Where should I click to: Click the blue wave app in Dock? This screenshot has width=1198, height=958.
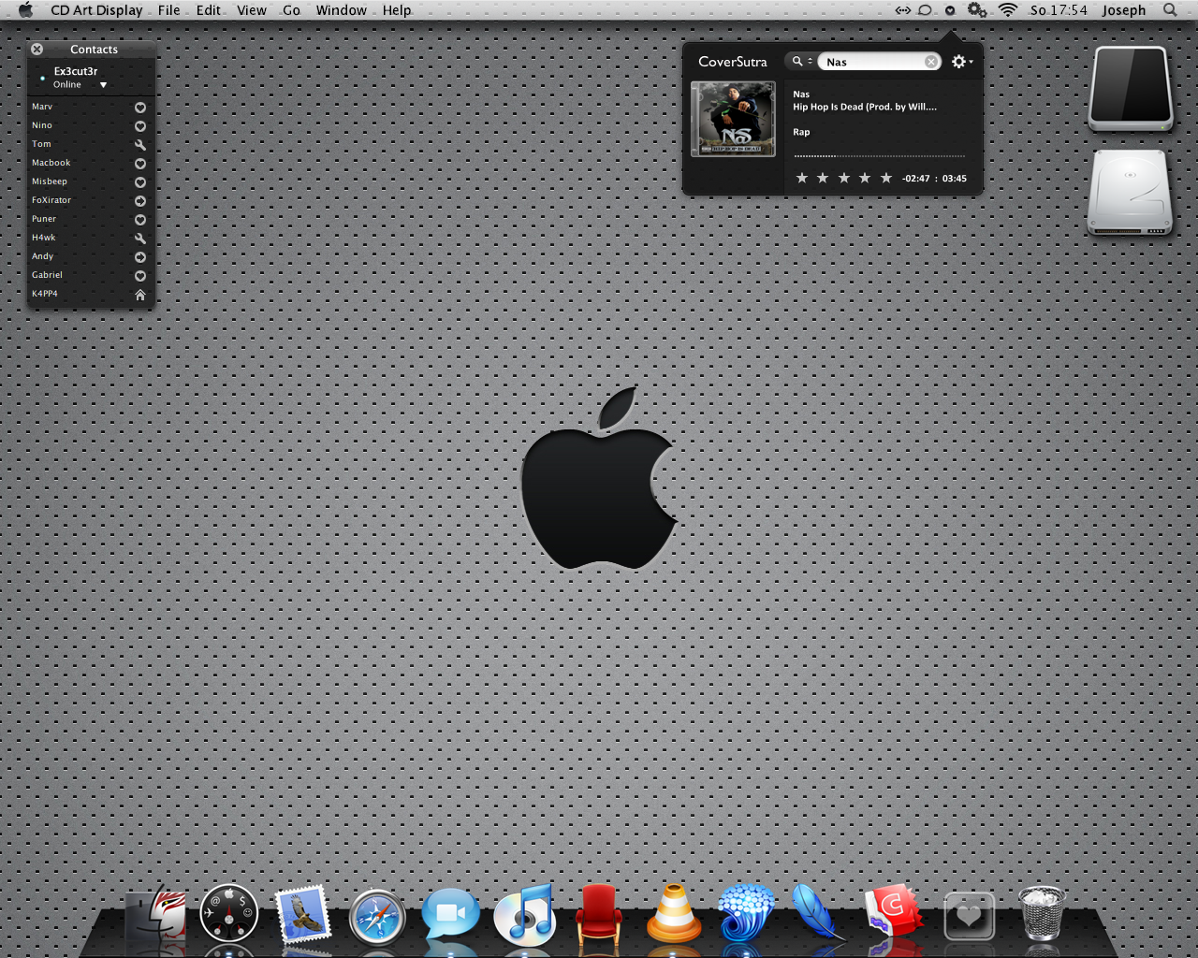click(746, 912)
